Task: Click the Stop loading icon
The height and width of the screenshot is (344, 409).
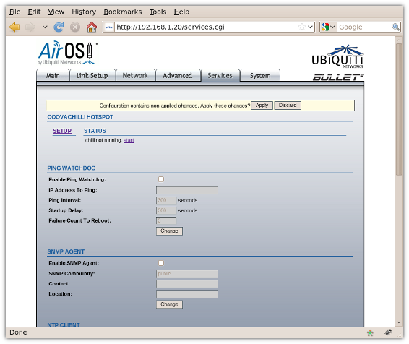Action: click(75, 27)
